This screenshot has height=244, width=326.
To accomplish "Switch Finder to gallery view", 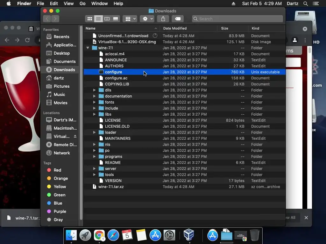I will click(x=116, y=19).
